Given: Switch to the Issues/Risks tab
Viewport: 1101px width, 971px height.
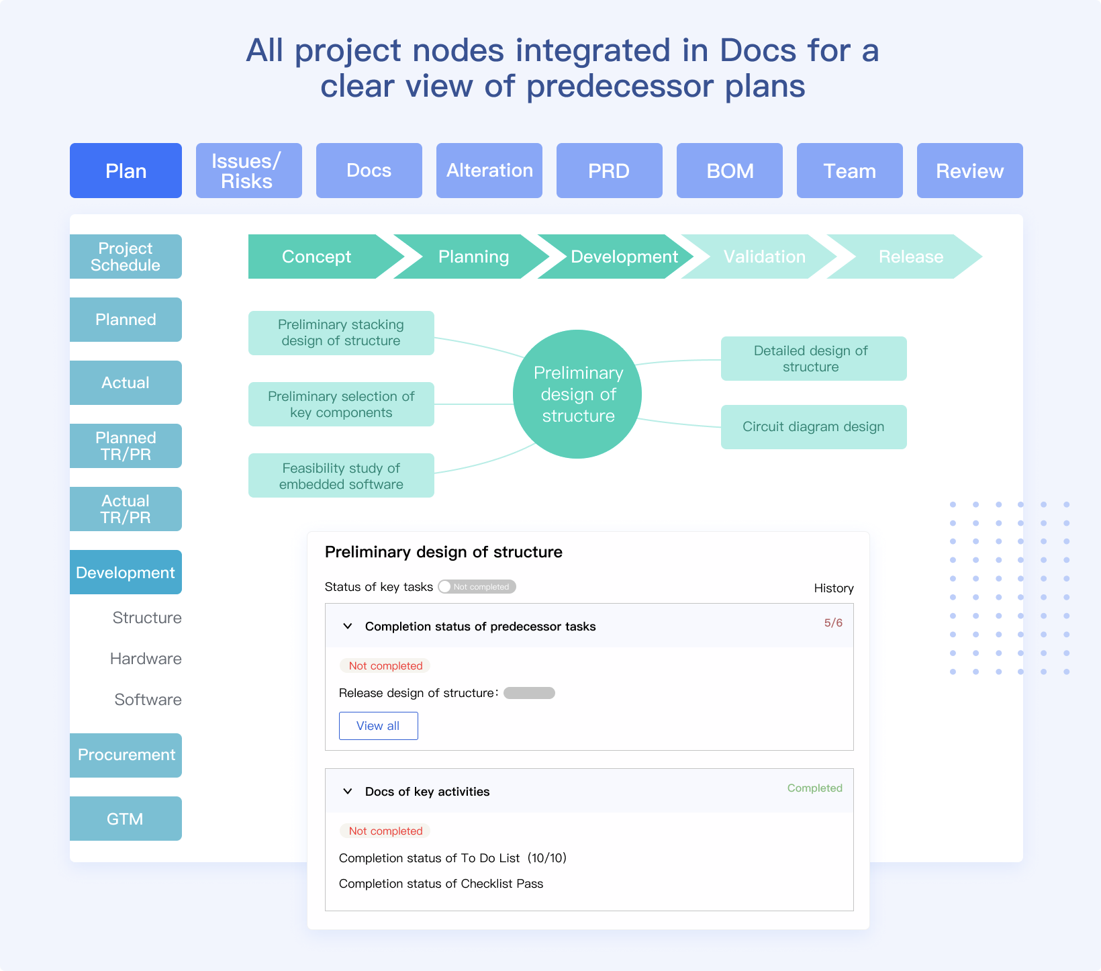Looking at the screenshot, I should pos(248,171).
